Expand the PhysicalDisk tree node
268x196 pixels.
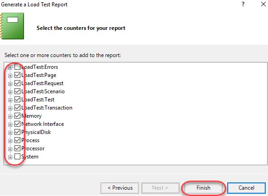point(10,133)
